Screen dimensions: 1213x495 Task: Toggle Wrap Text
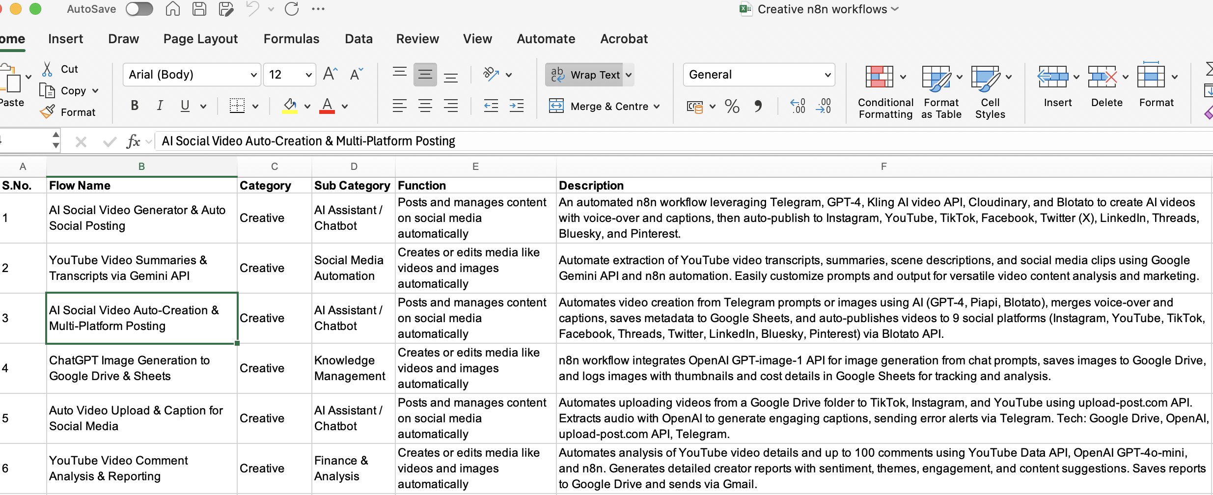(x=584, y=75)
